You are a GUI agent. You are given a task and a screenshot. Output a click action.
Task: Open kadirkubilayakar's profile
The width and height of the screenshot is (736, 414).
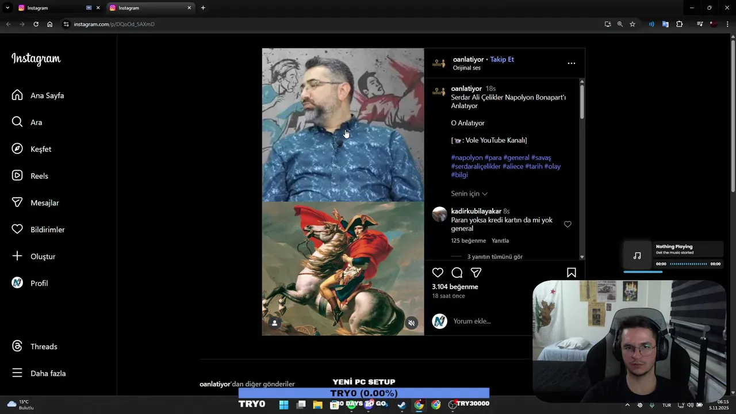476,211
